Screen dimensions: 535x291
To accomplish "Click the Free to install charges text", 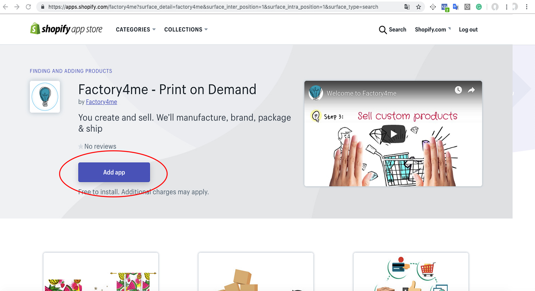I will point(143,192).
